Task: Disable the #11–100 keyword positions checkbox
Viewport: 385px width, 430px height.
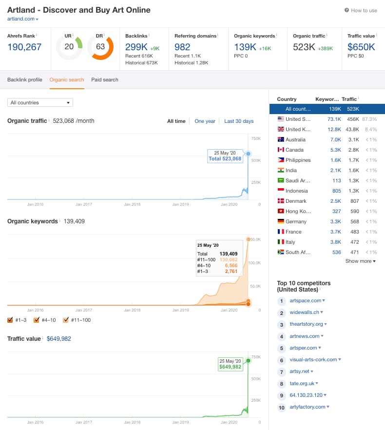Action: tap(65, 320)
